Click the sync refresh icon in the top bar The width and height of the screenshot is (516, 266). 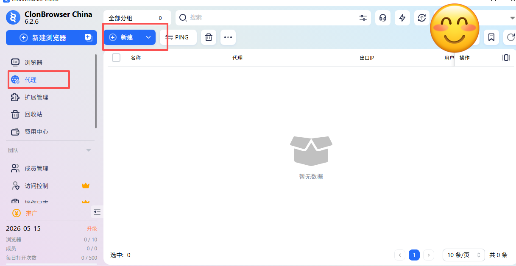click(421, 18)
